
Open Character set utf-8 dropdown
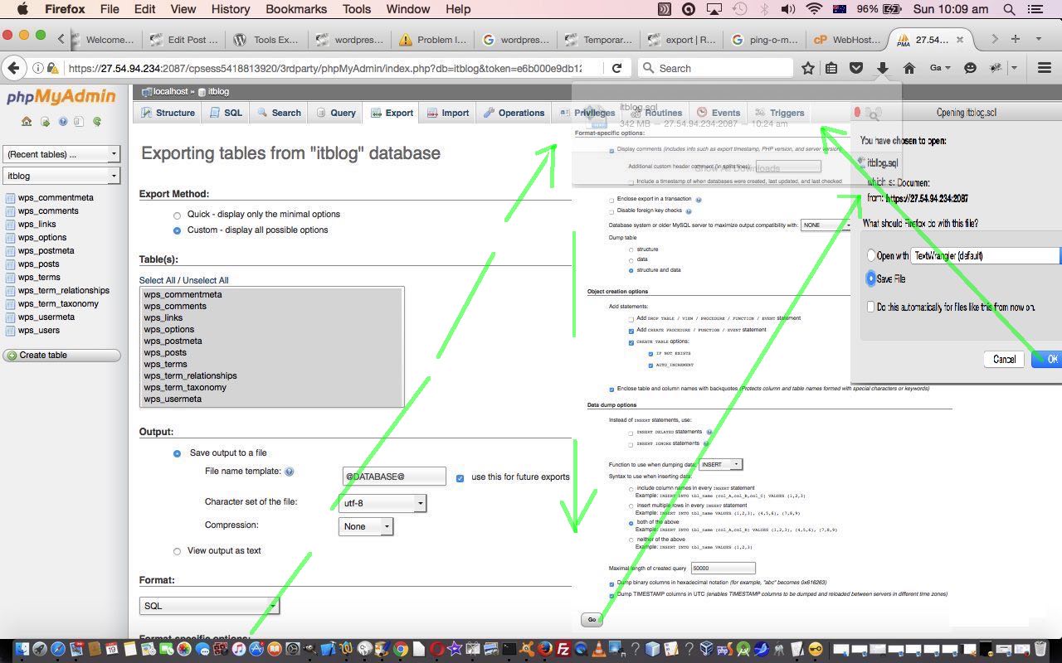382,503
